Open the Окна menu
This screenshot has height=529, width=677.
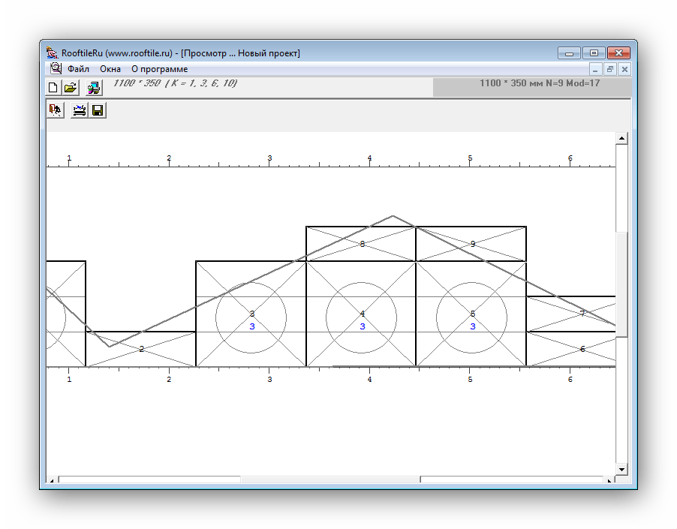110,69
